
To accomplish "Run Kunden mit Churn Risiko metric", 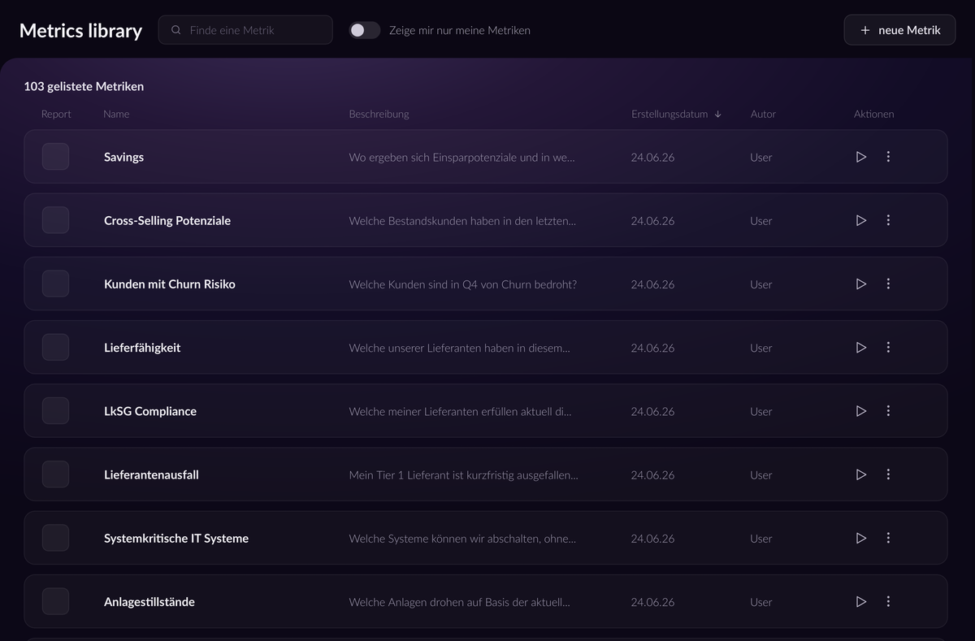I will click(861, 284).
